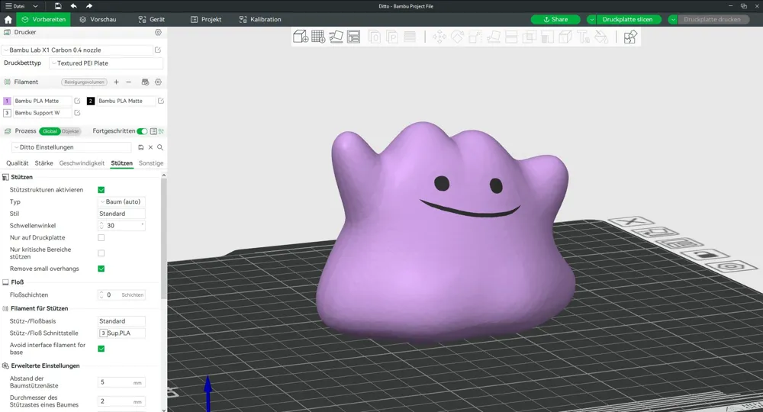This screenshot has width=763, height=412.
Task: Open the Sonstige settings tab
Action: [x=151, y=163]
